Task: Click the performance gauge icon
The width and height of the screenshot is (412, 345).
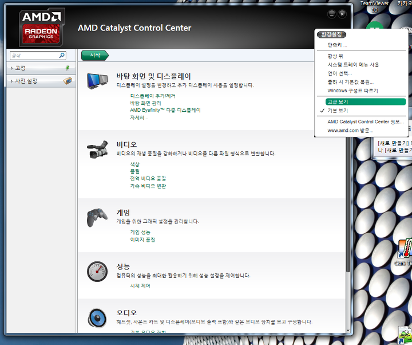Action: [97, 271]
